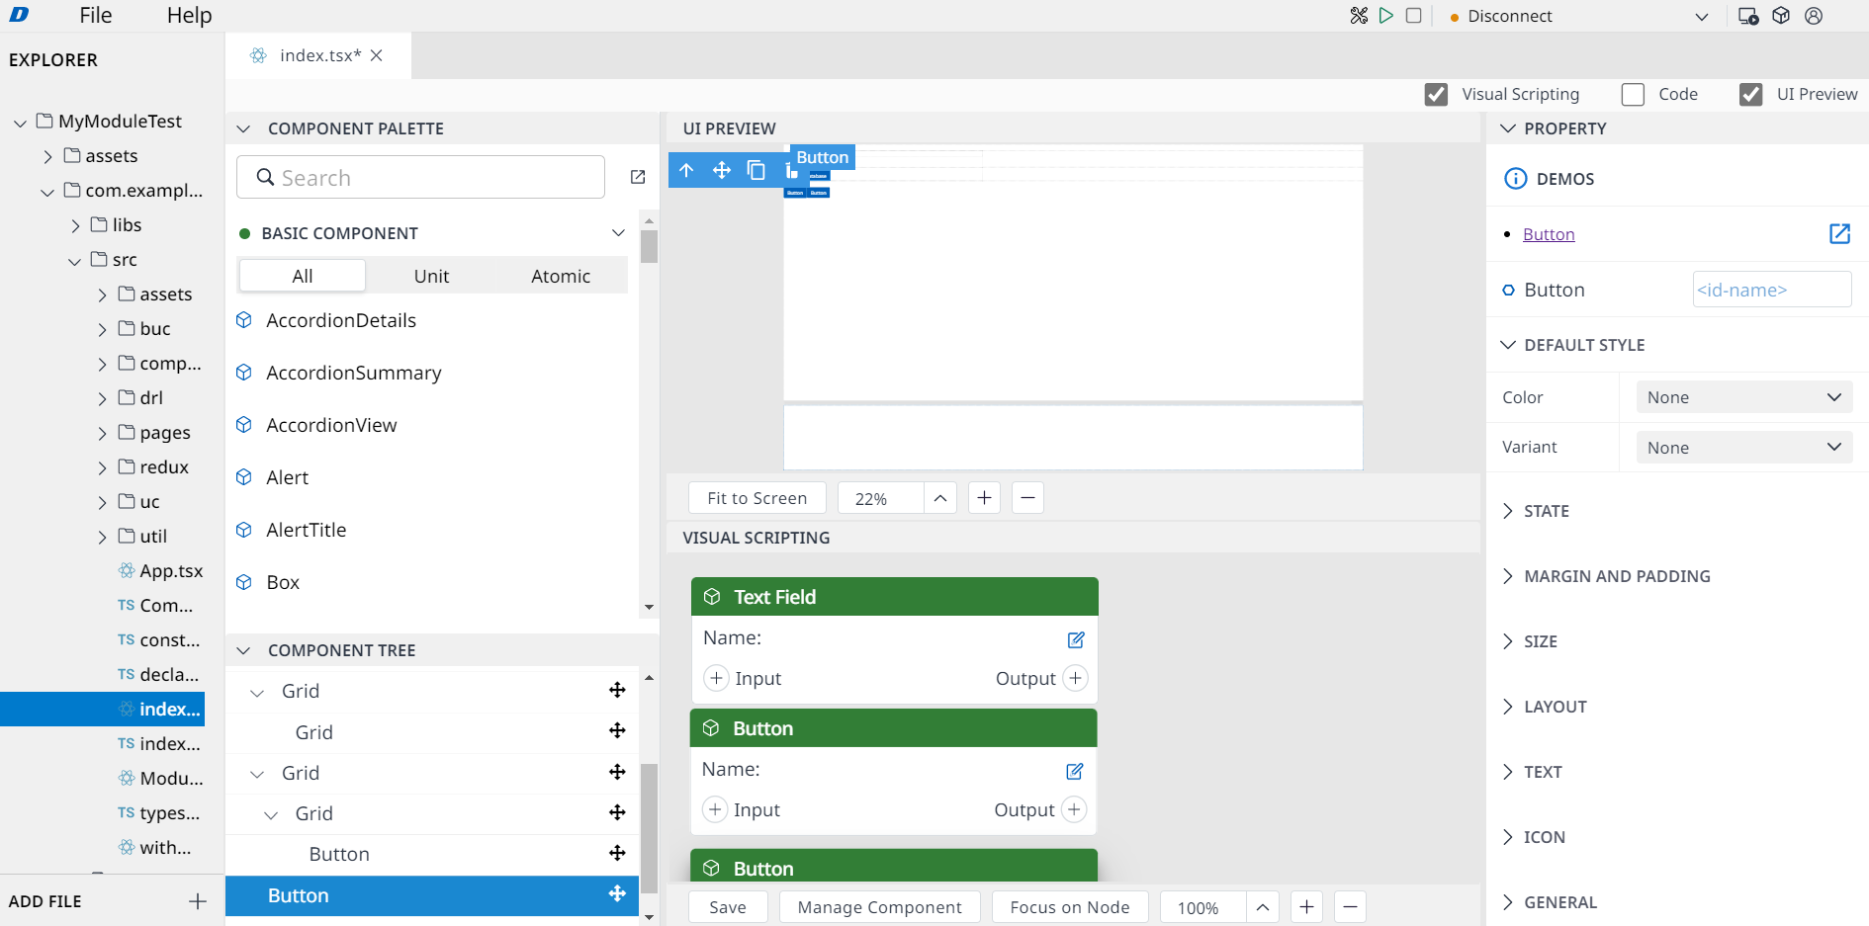The height and width of the screenshot is (926, 1869).
Task: Duplicate the selected Button with the copy icon
Action: [x=756, y=170]
